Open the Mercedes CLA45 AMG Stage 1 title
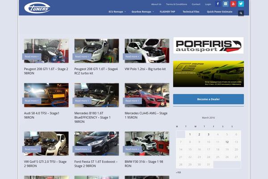 tap(146, 115)
